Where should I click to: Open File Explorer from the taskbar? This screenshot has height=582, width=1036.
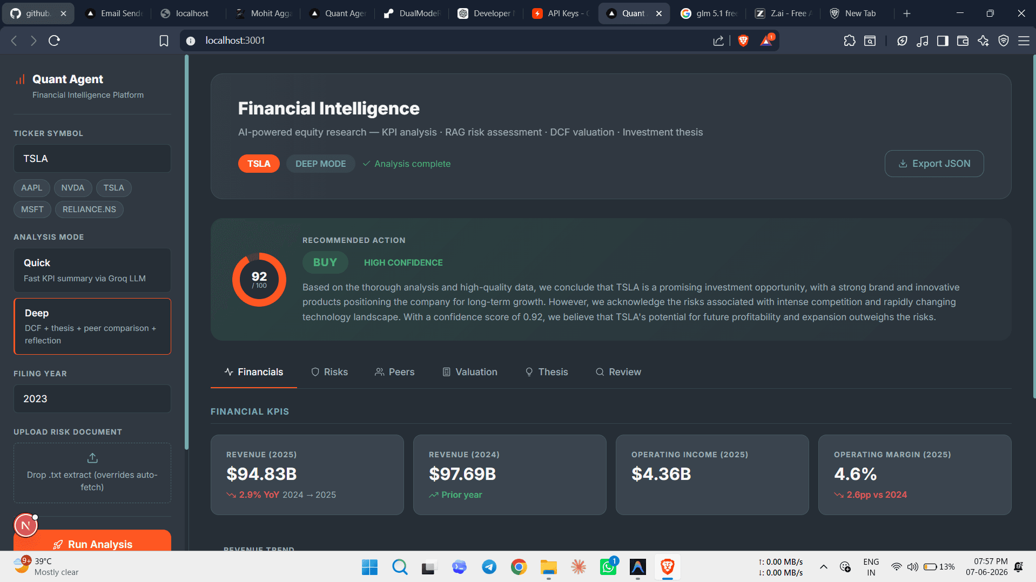point(549,567)
